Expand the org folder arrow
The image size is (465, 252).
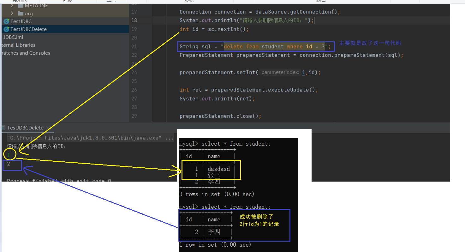coord(12,13)
